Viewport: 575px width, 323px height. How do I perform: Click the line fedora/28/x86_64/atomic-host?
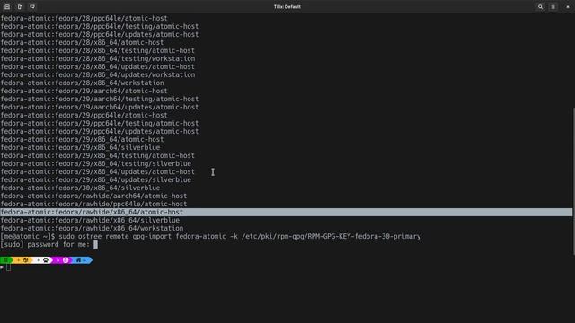pyautogui.click(x=82, y=42)
